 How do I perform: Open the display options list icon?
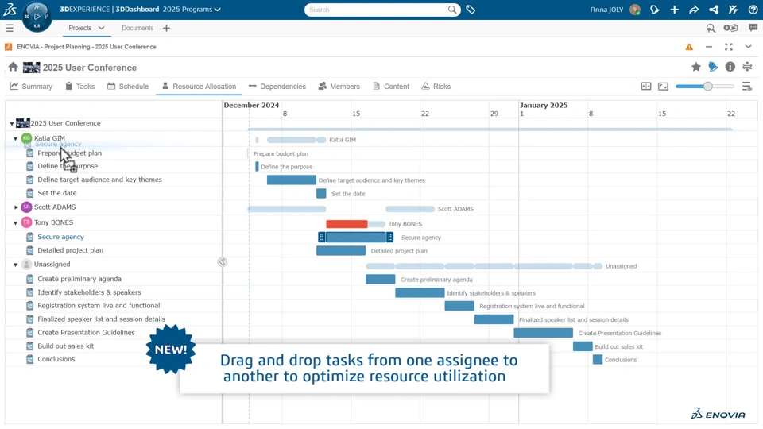click(747, 86)
